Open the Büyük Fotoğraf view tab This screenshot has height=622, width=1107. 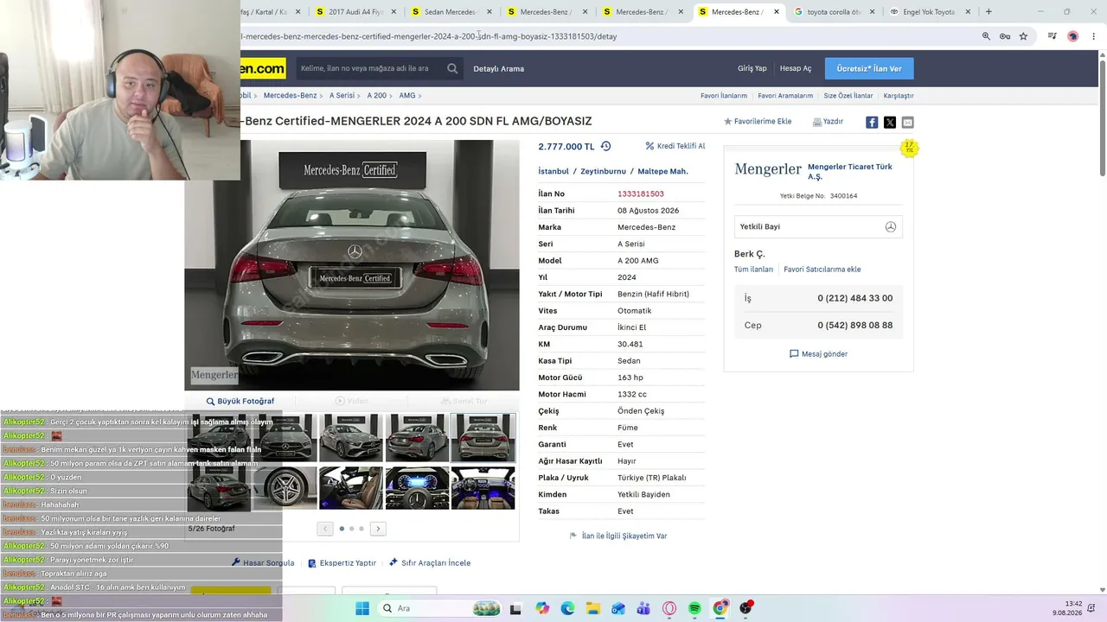click(x=240, y=401)
